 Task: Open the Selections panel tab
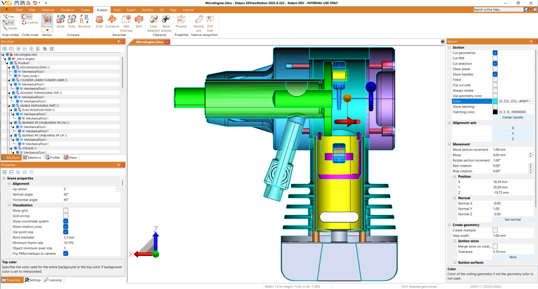(32, 158)
